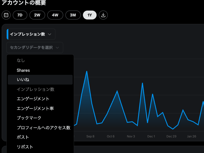Select いいね from the dropdown list

coord(40,80)
